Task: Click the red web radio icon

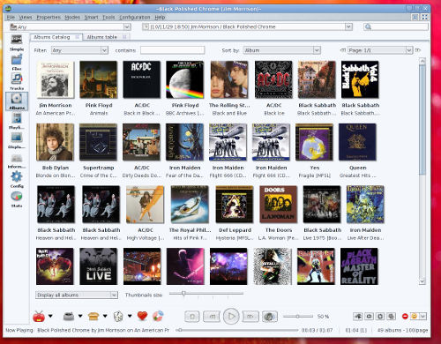Action: [39, 317]
